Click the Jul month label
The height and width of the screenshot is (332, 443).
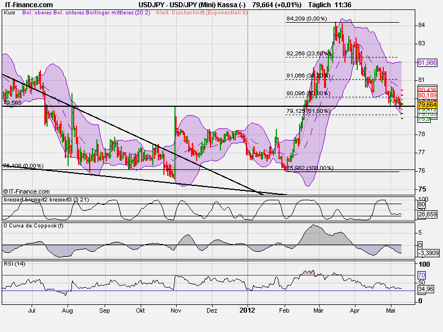32,310
